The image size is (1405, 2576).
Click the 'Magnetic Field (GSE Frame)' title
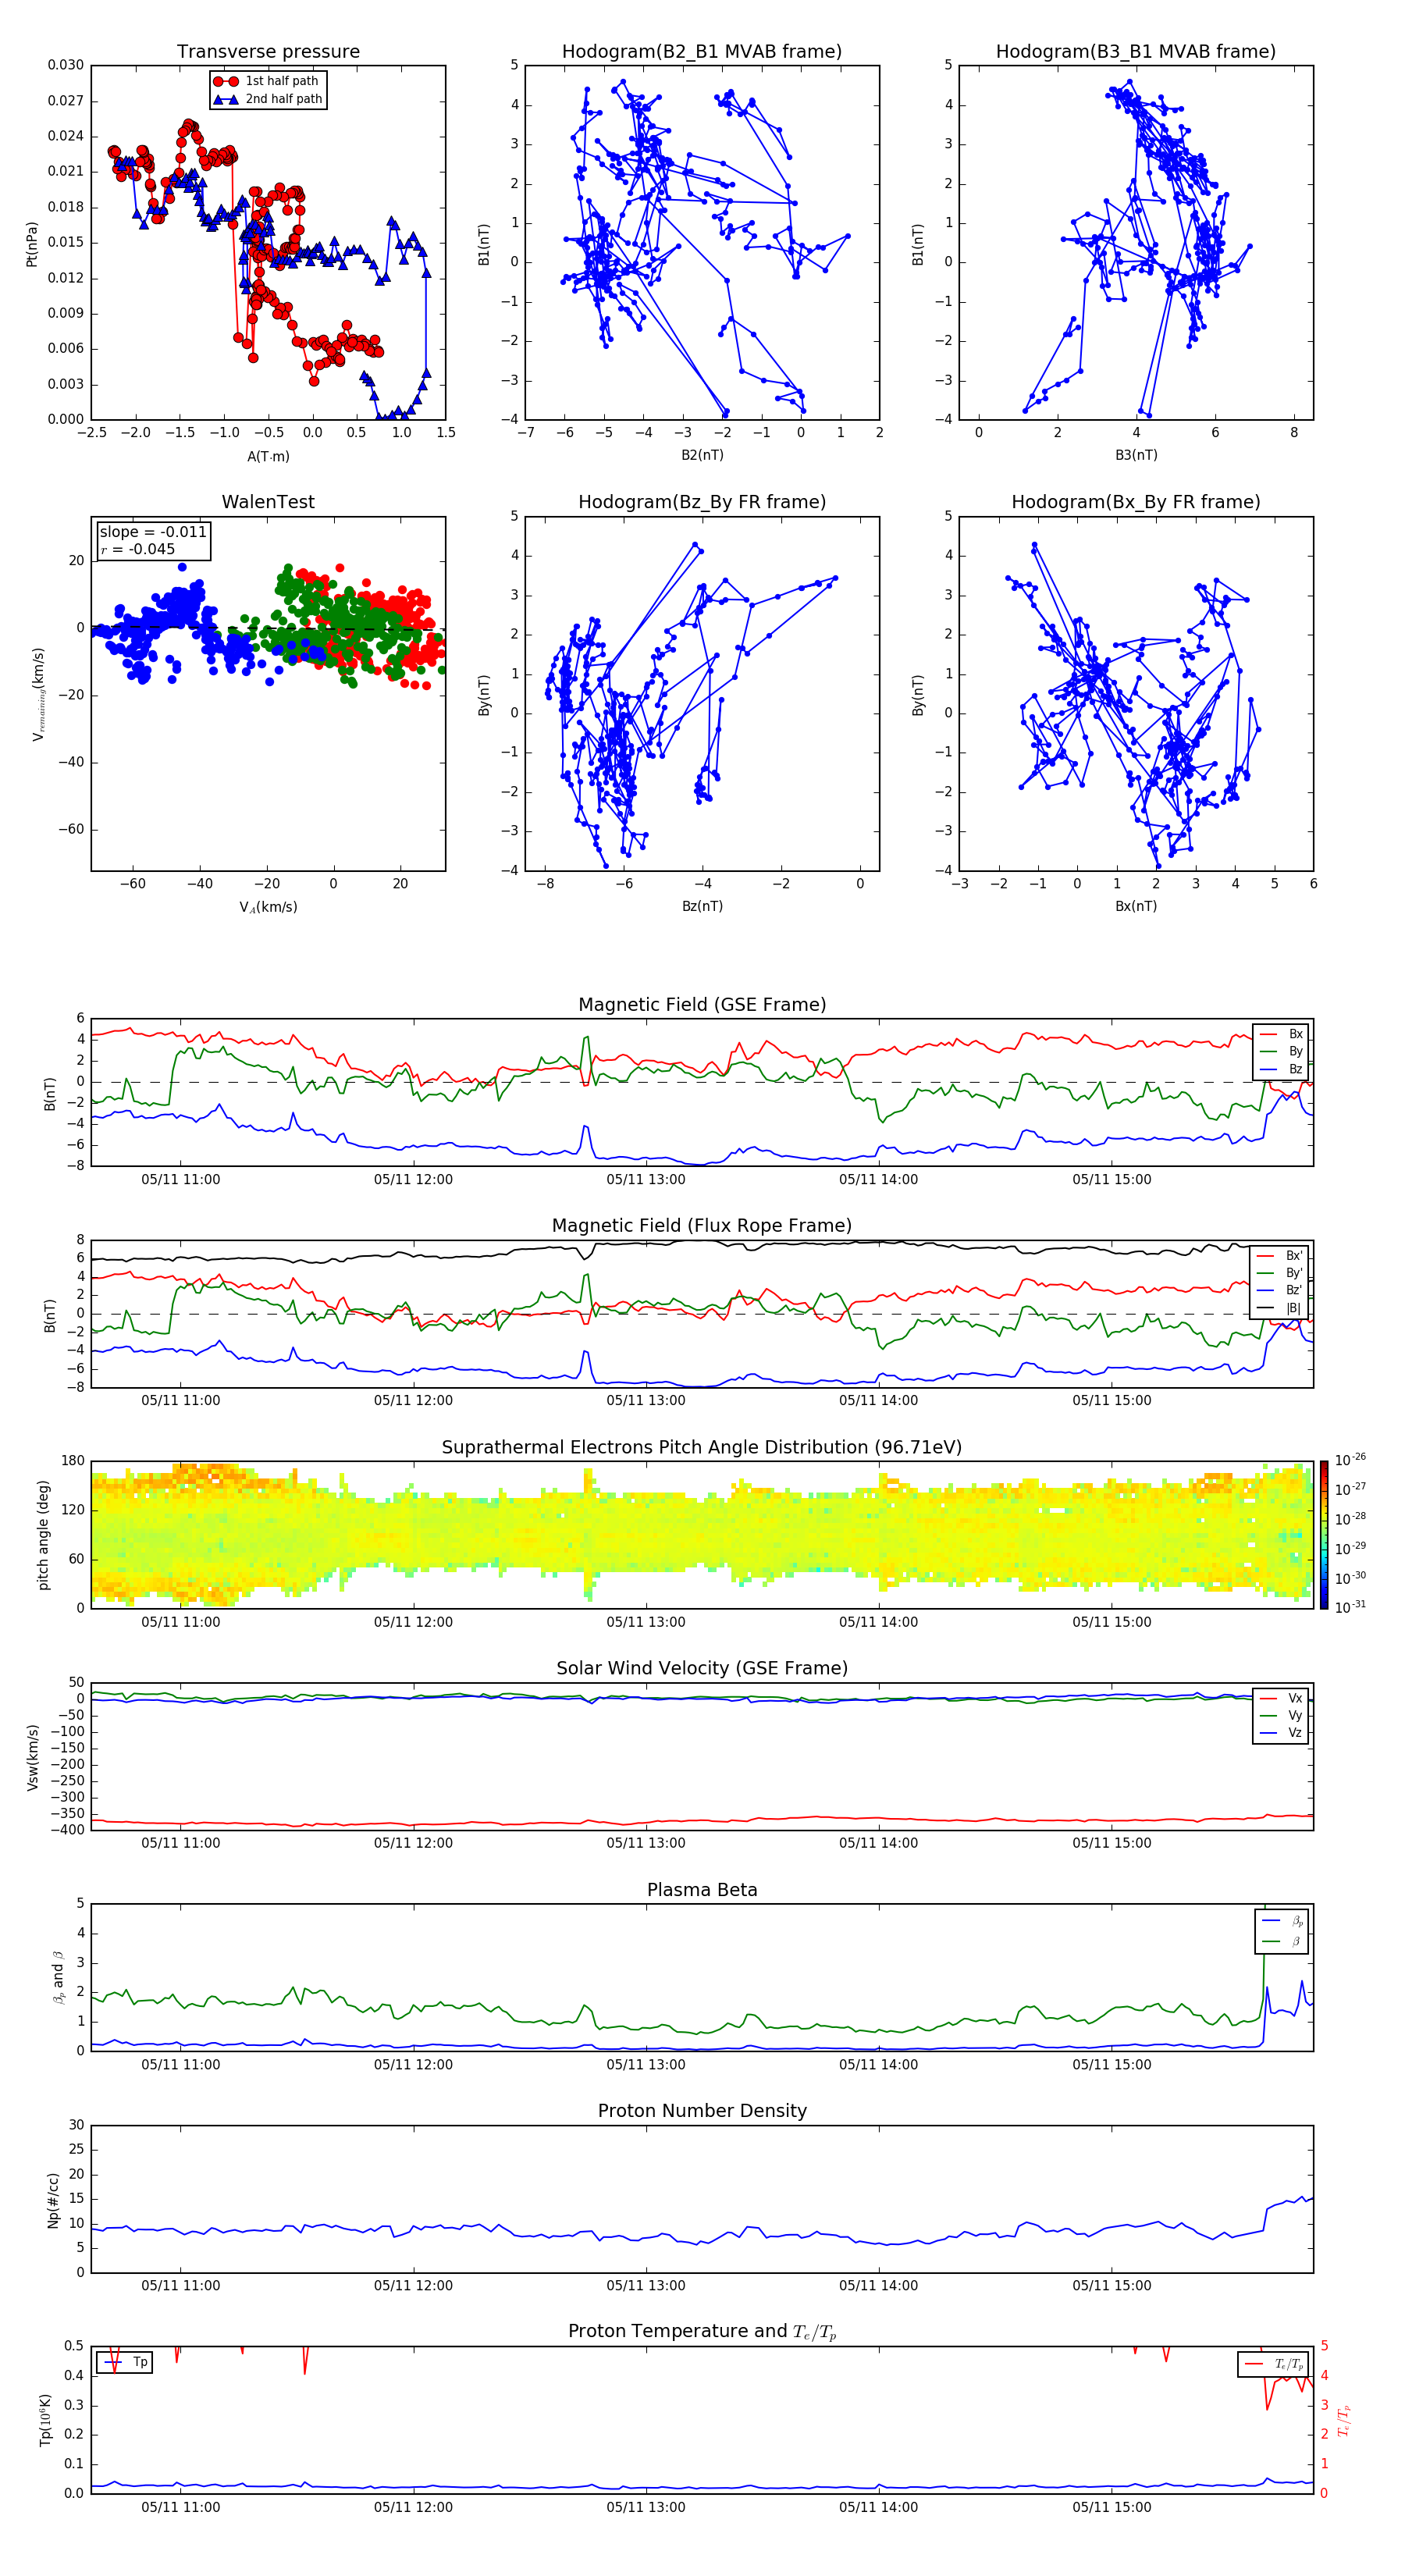click(702, 1005)
